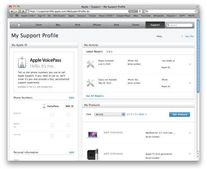207x169 pixels.
Task: Click the MacBook Air product thumbnail
Action: pyautogui.click(x=93, y=134)
